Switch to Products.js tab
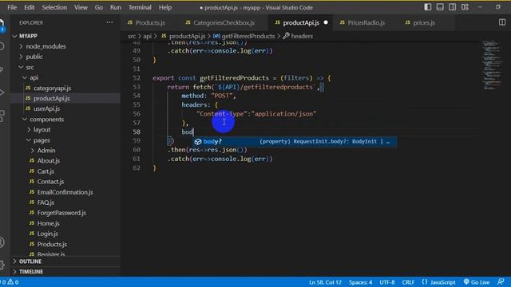 [x=150, y=22]
